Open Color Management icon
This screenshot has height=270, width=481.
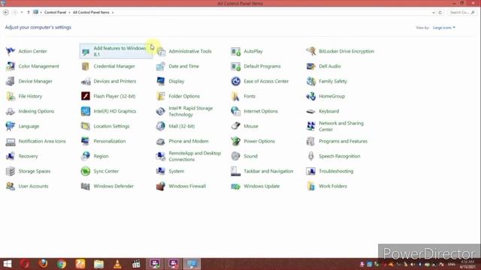[x=10, y=66]
